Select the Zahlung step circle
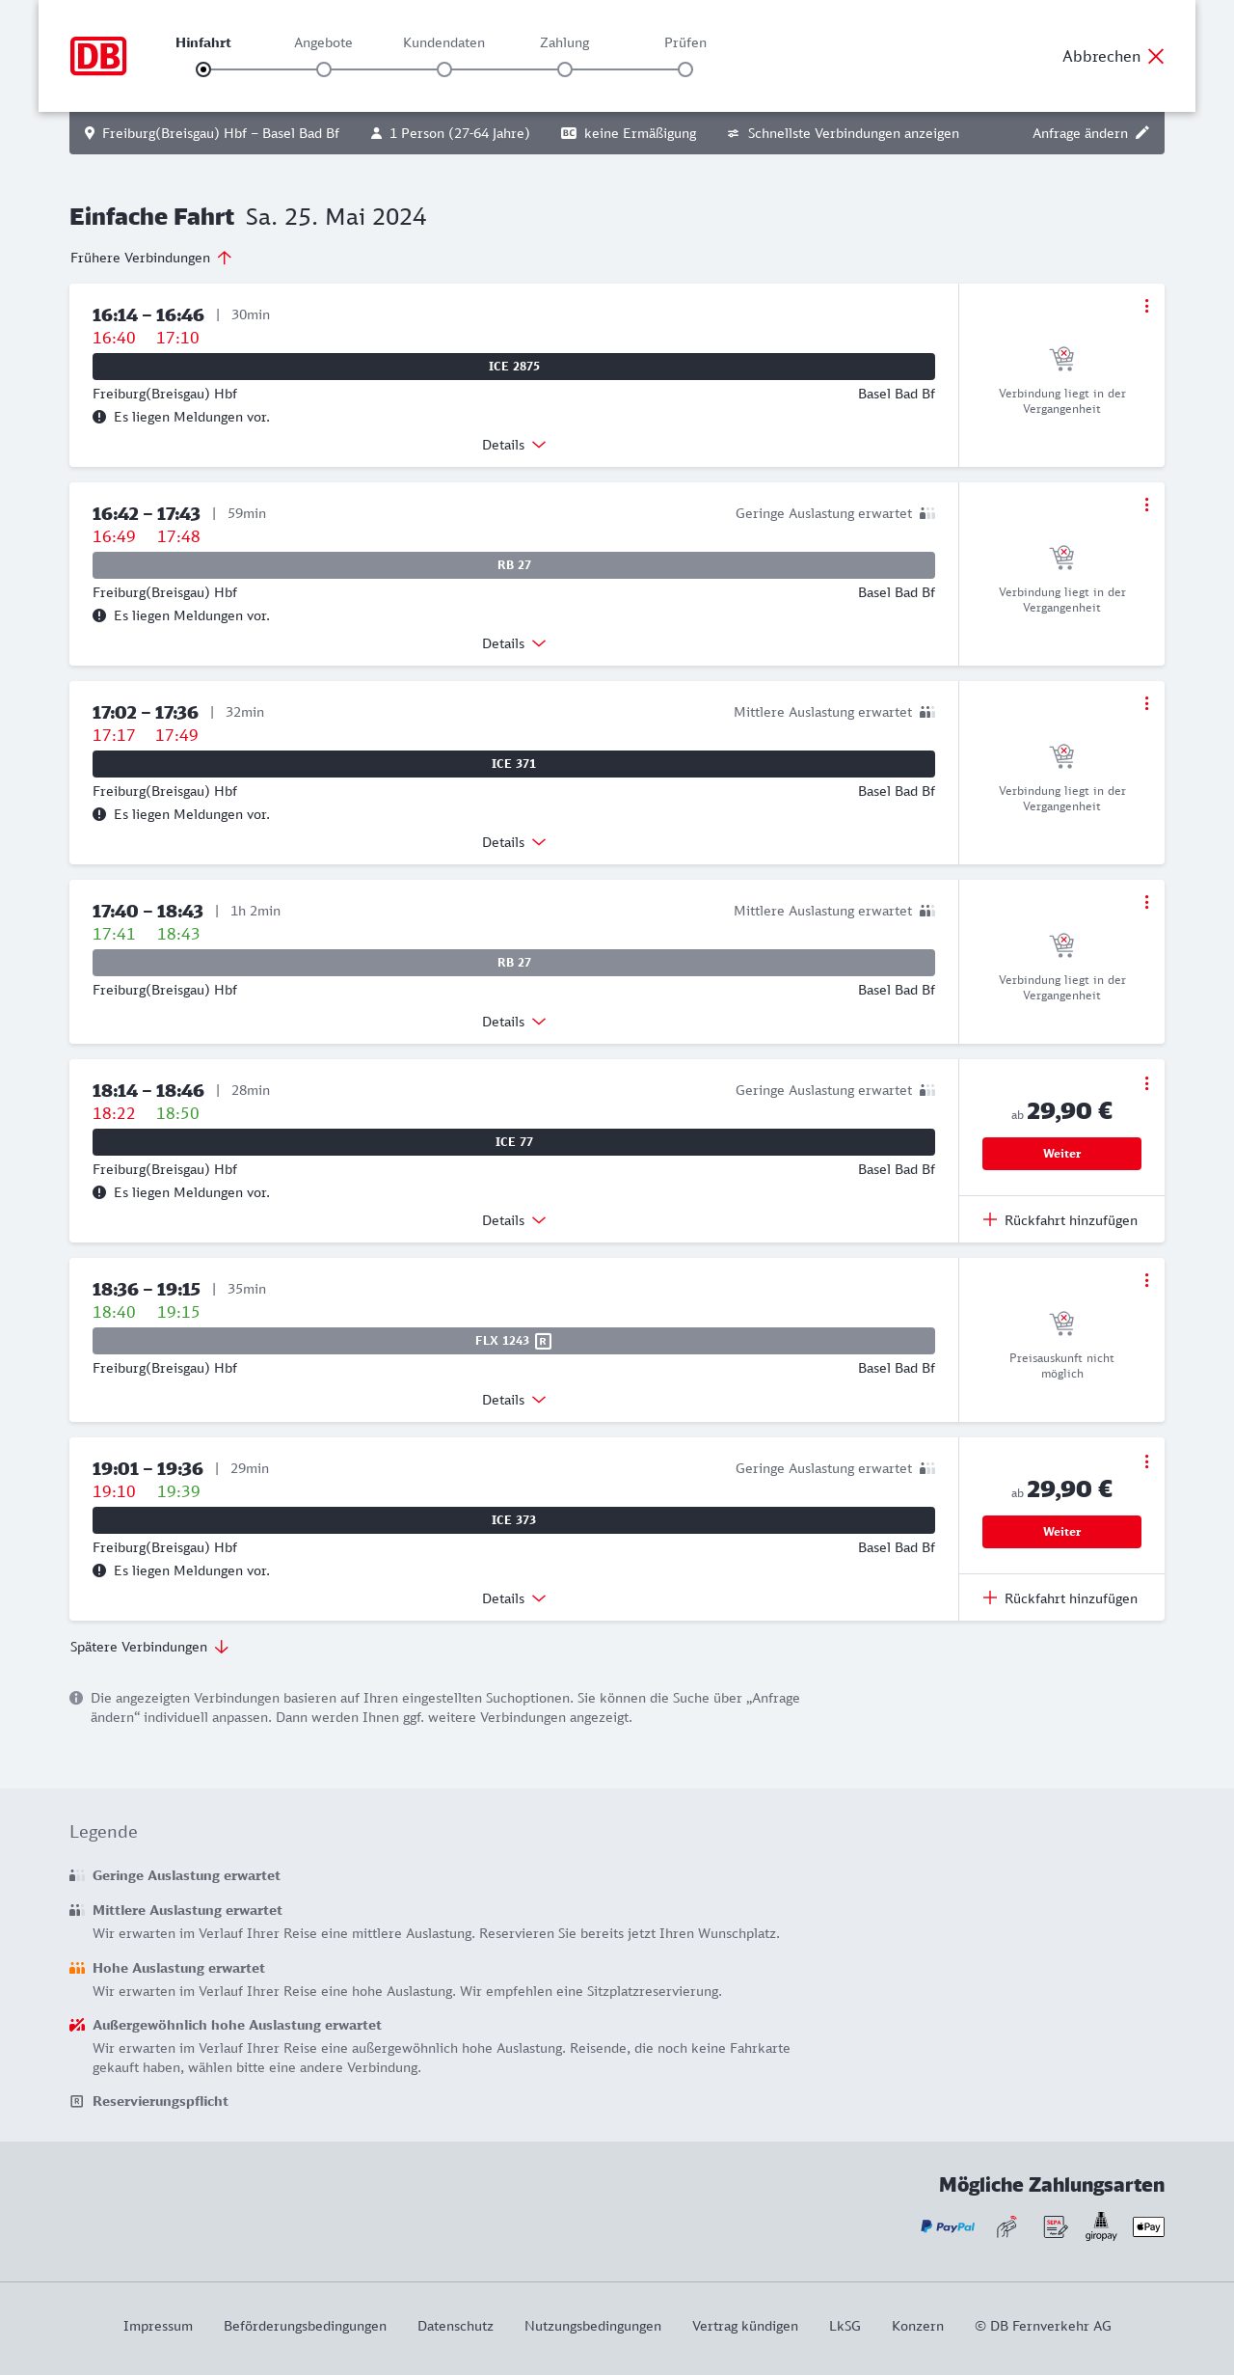Image resolution: width=1234 pixels, height=2375 pixels. pos(565,69)
